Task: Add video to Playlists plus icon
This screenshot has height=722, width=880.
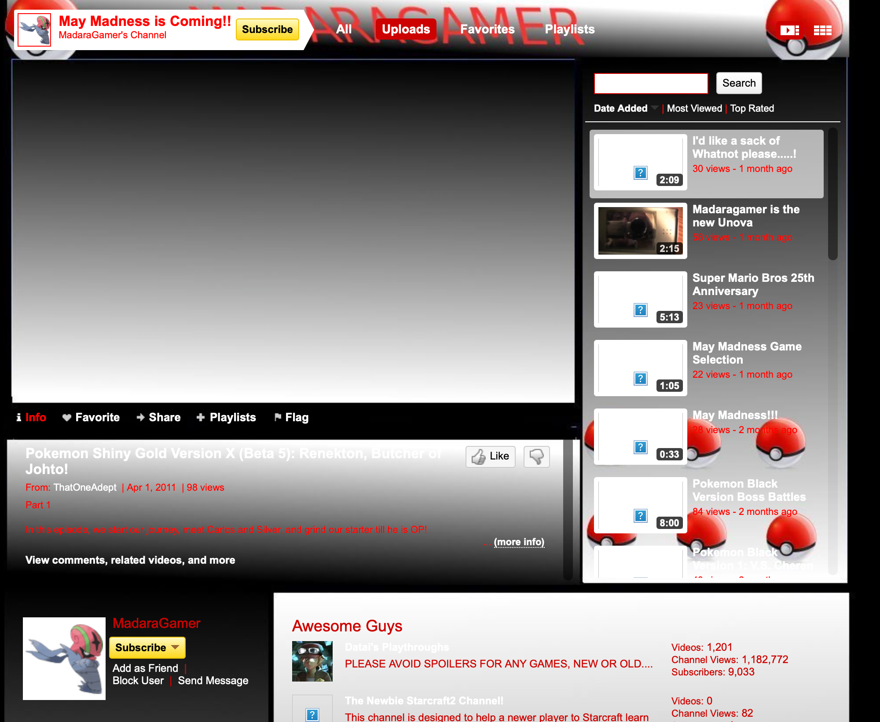Action: pos(201,417)
